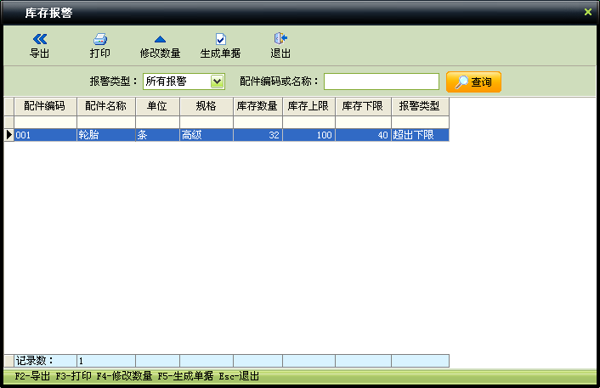Viewport: 600px width, 388px height.
Task: Click the 单位 column header
Action: pyautogui.click(x=157, y=106)
